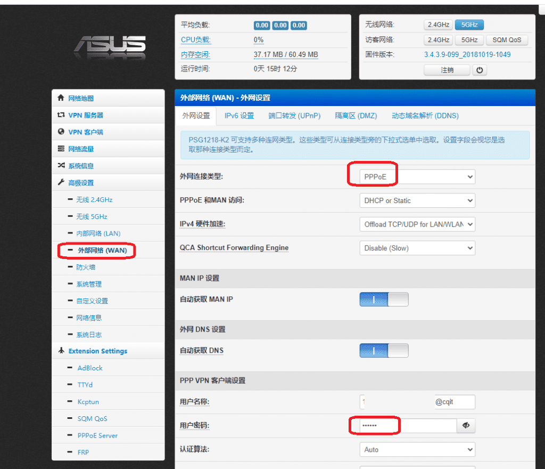Image resolution: width=545 pixels, height=469 pixels.
Task: Open the IPv4 硬件加速 dropdown
Action: pyautogui.click(x=417, y=224)
